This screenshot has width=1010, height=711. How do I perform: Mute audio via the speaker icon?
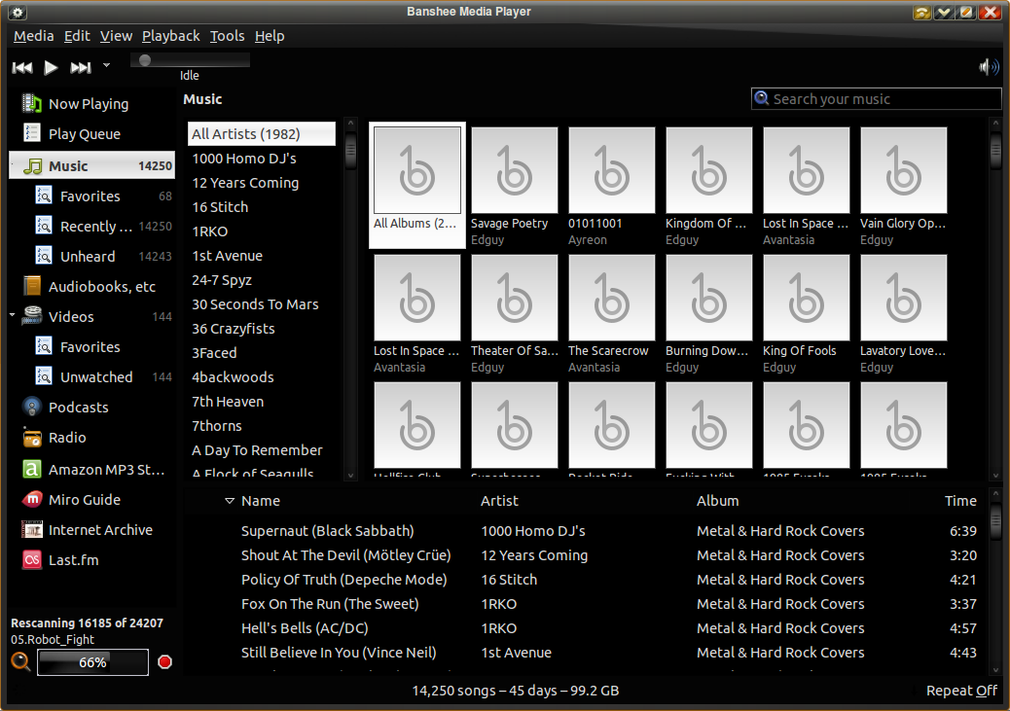click(989, 67)
